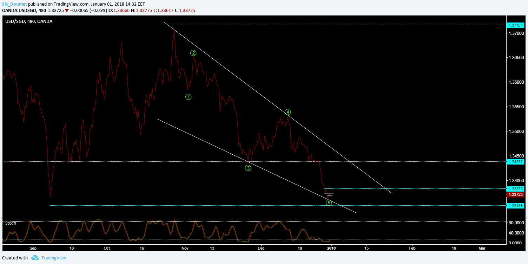The image size is (528, 264).
Task: Click the Feb date on time axis
Action: click(x=412, y=248)
